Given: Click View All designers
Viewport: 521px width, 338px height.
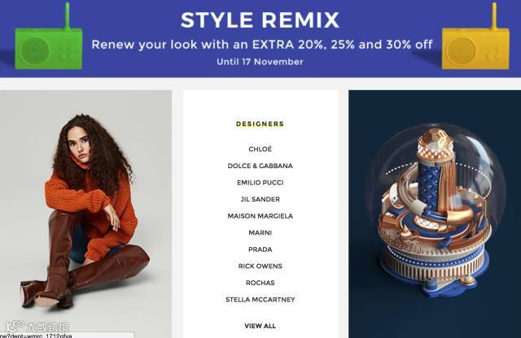Looking at the screenshot, I should pyautogui.click(x=260, y=326).
